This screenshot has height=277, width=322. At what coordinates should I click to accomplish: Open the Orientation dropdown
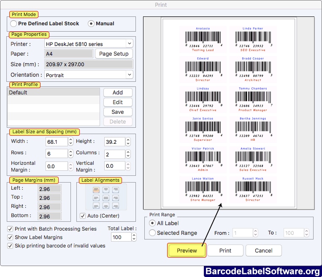[130, 75]
